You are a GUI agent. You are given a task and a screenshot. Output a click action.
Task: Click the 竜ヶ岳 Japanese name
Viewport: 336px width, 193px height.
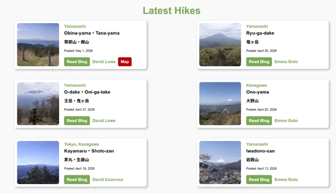tap(252, 42)
